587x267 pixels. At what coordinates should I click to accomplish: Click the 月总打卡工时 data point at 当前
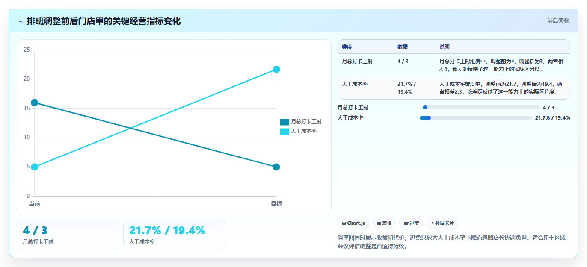pyautogui.click(x=35, y=103)
